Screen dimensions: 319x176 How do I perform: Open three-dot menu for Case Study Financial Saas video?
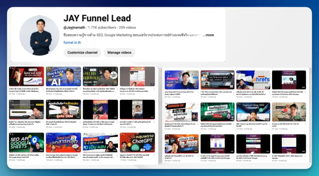tap(198, 92)
